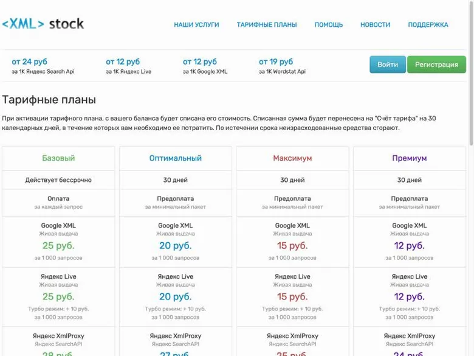Click Яндекс Live price '25 руб.' in Базовый
This screenshot has width=474, height=356.
coord(58,296)
